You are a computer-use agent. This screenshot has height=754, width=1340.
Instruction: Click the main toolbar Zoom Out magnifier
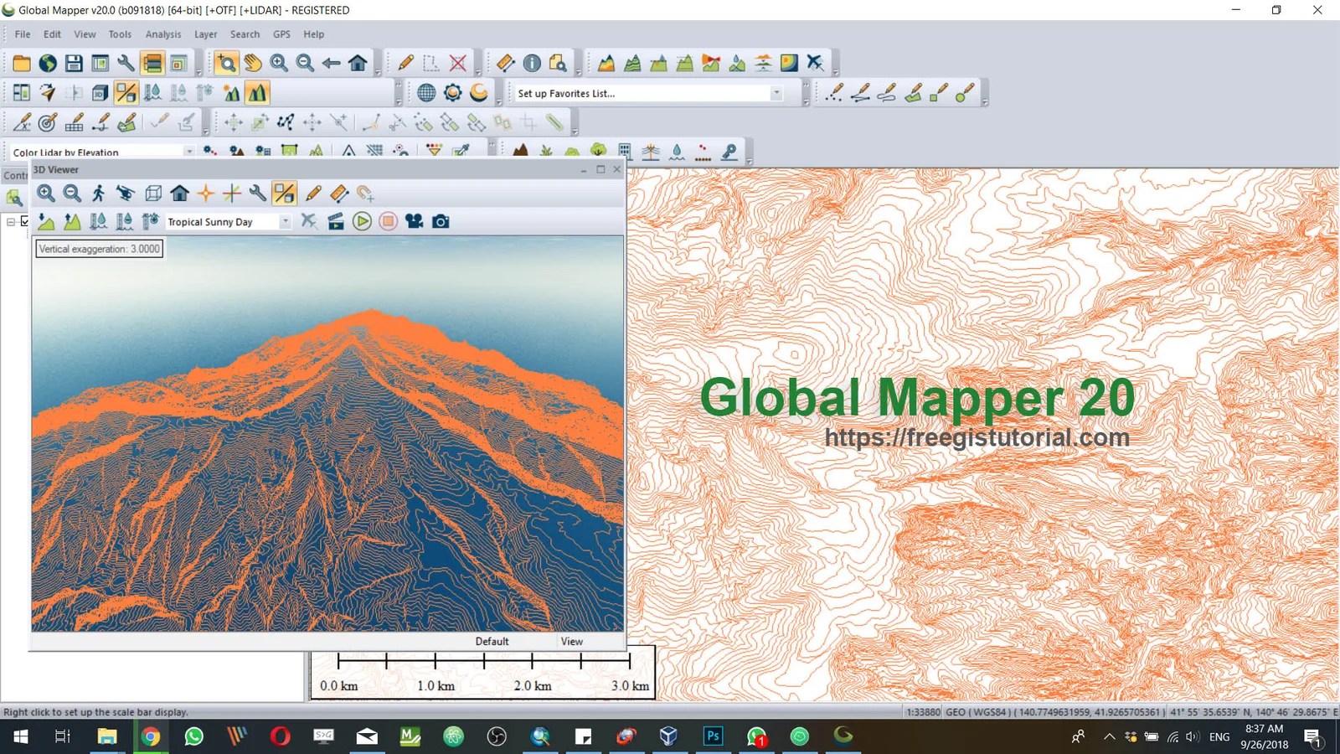point(305,63)
